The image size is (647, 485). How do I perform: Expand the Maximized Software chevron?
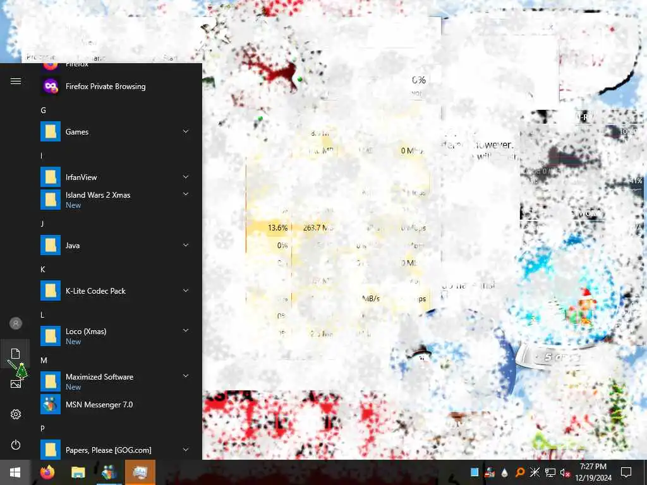click(x=186, y=376)
